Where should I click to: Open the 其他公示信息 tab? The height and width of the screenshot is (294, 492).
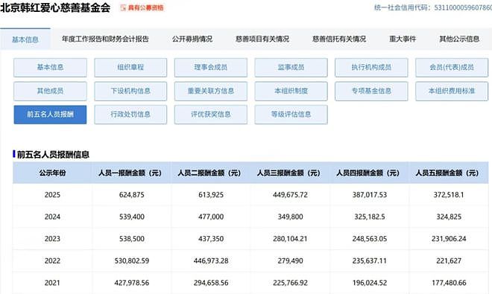(x=459, y=39)
